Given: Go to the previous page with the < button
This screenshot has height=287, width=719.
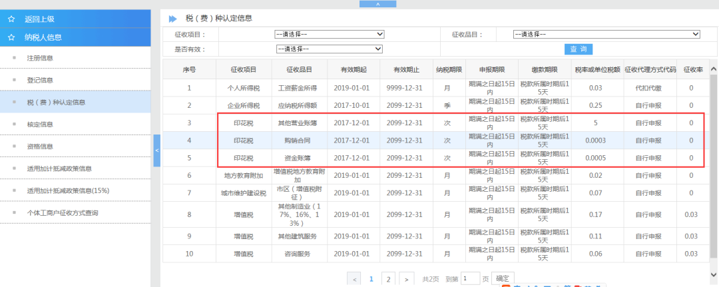Looking at the screenshot, I should tap(354, 279).
